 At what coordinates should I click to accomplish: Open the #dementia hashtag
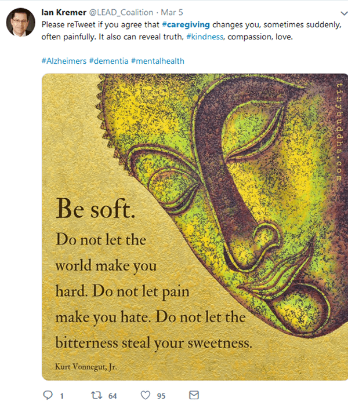(x=108, y=61)
